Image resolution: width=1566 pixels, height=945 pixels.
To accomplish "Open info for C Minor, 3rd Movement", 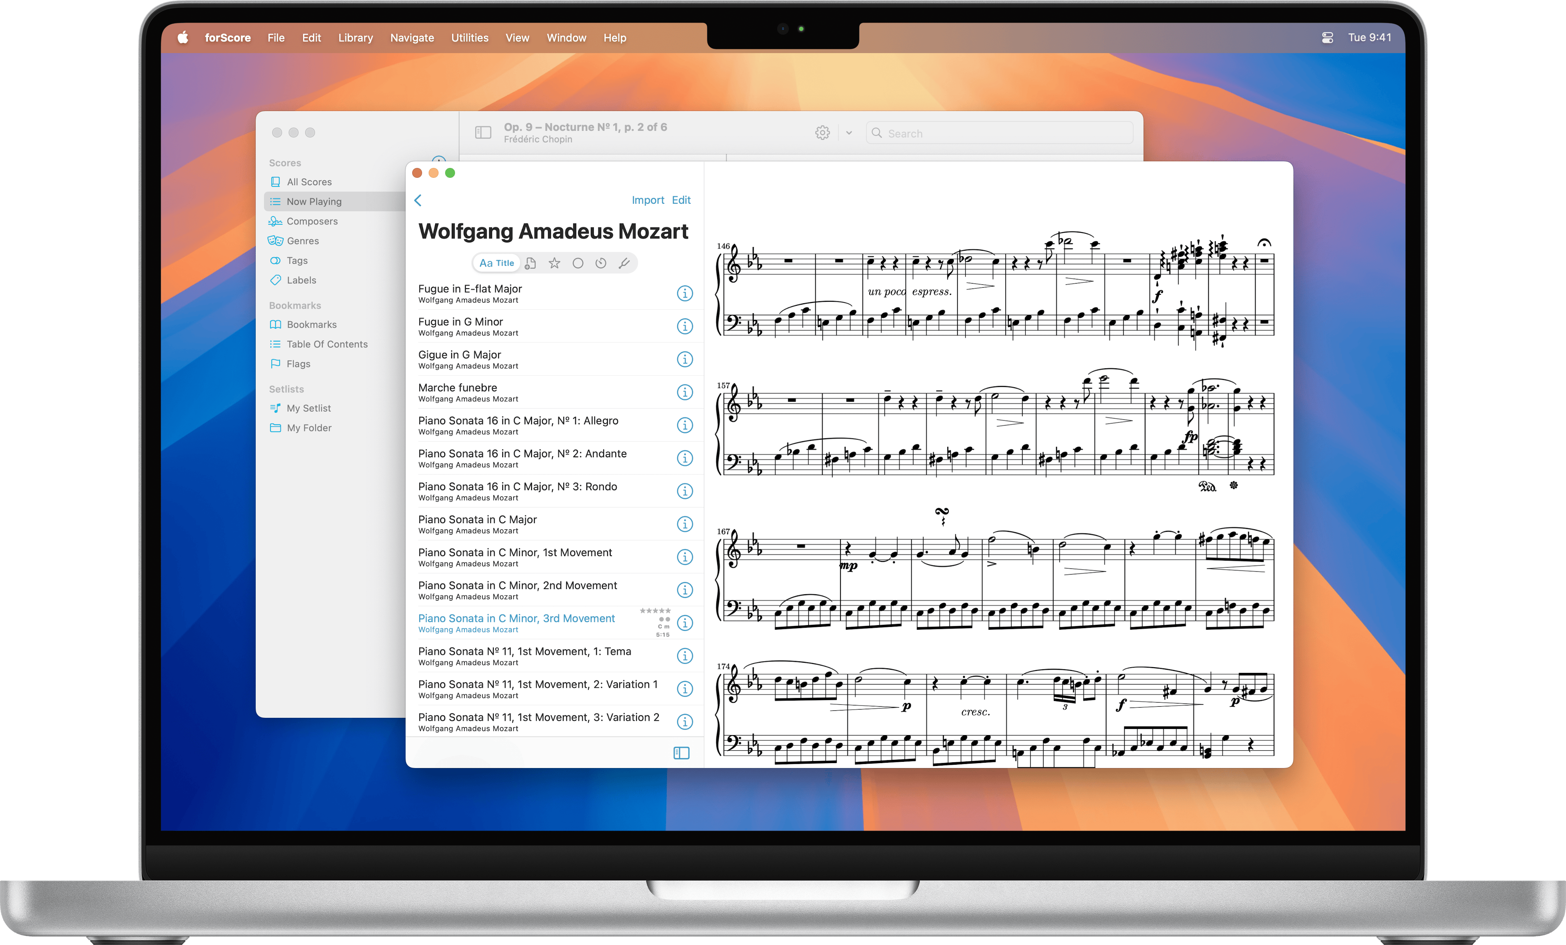I will click(684, 623).
